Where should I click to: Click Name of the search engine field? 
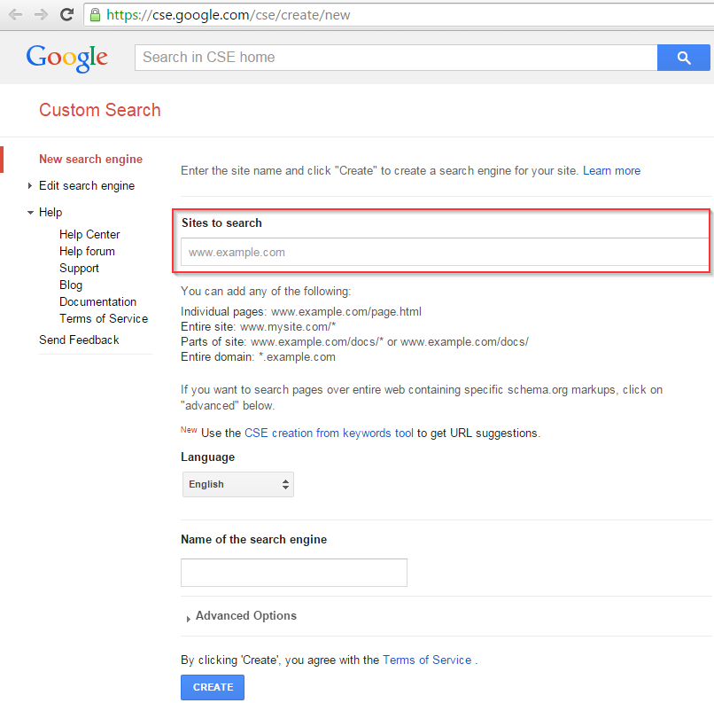(294, 573)
